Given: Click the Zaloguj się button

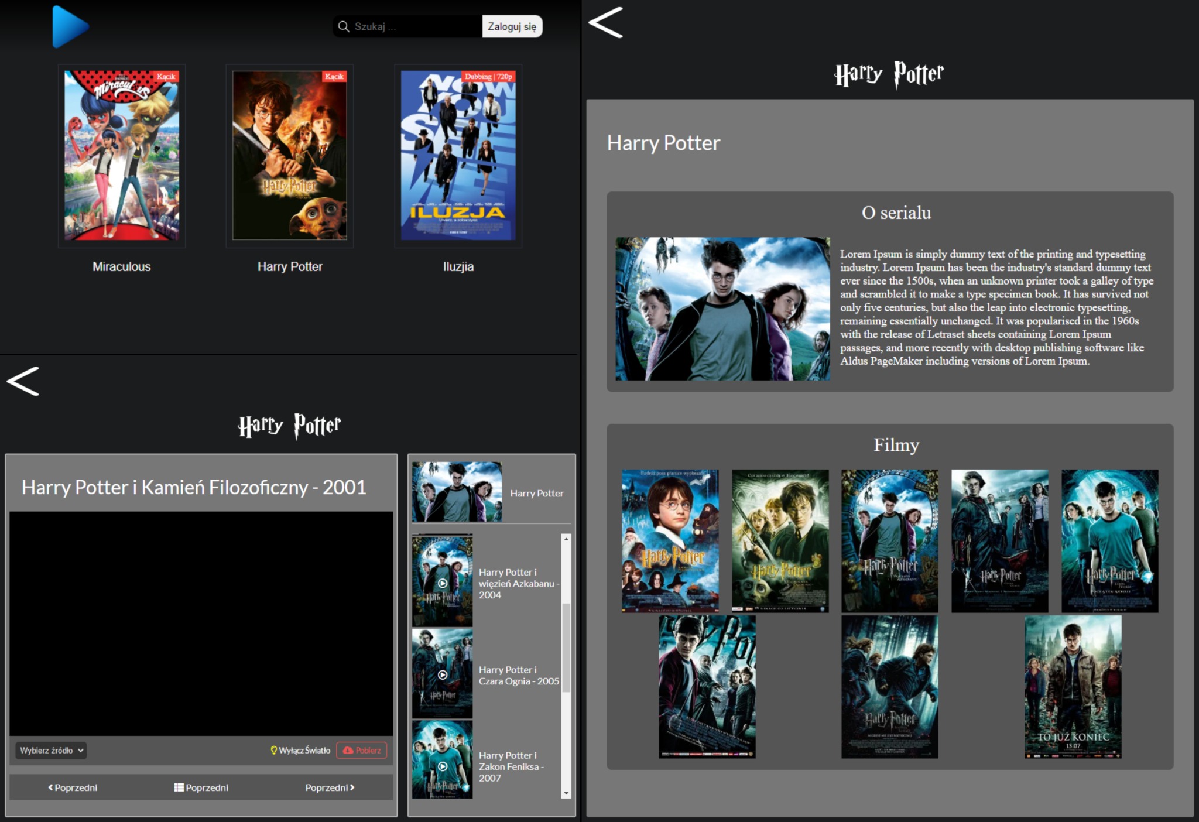Looking at the screenshot, I should tap(512, 26).
